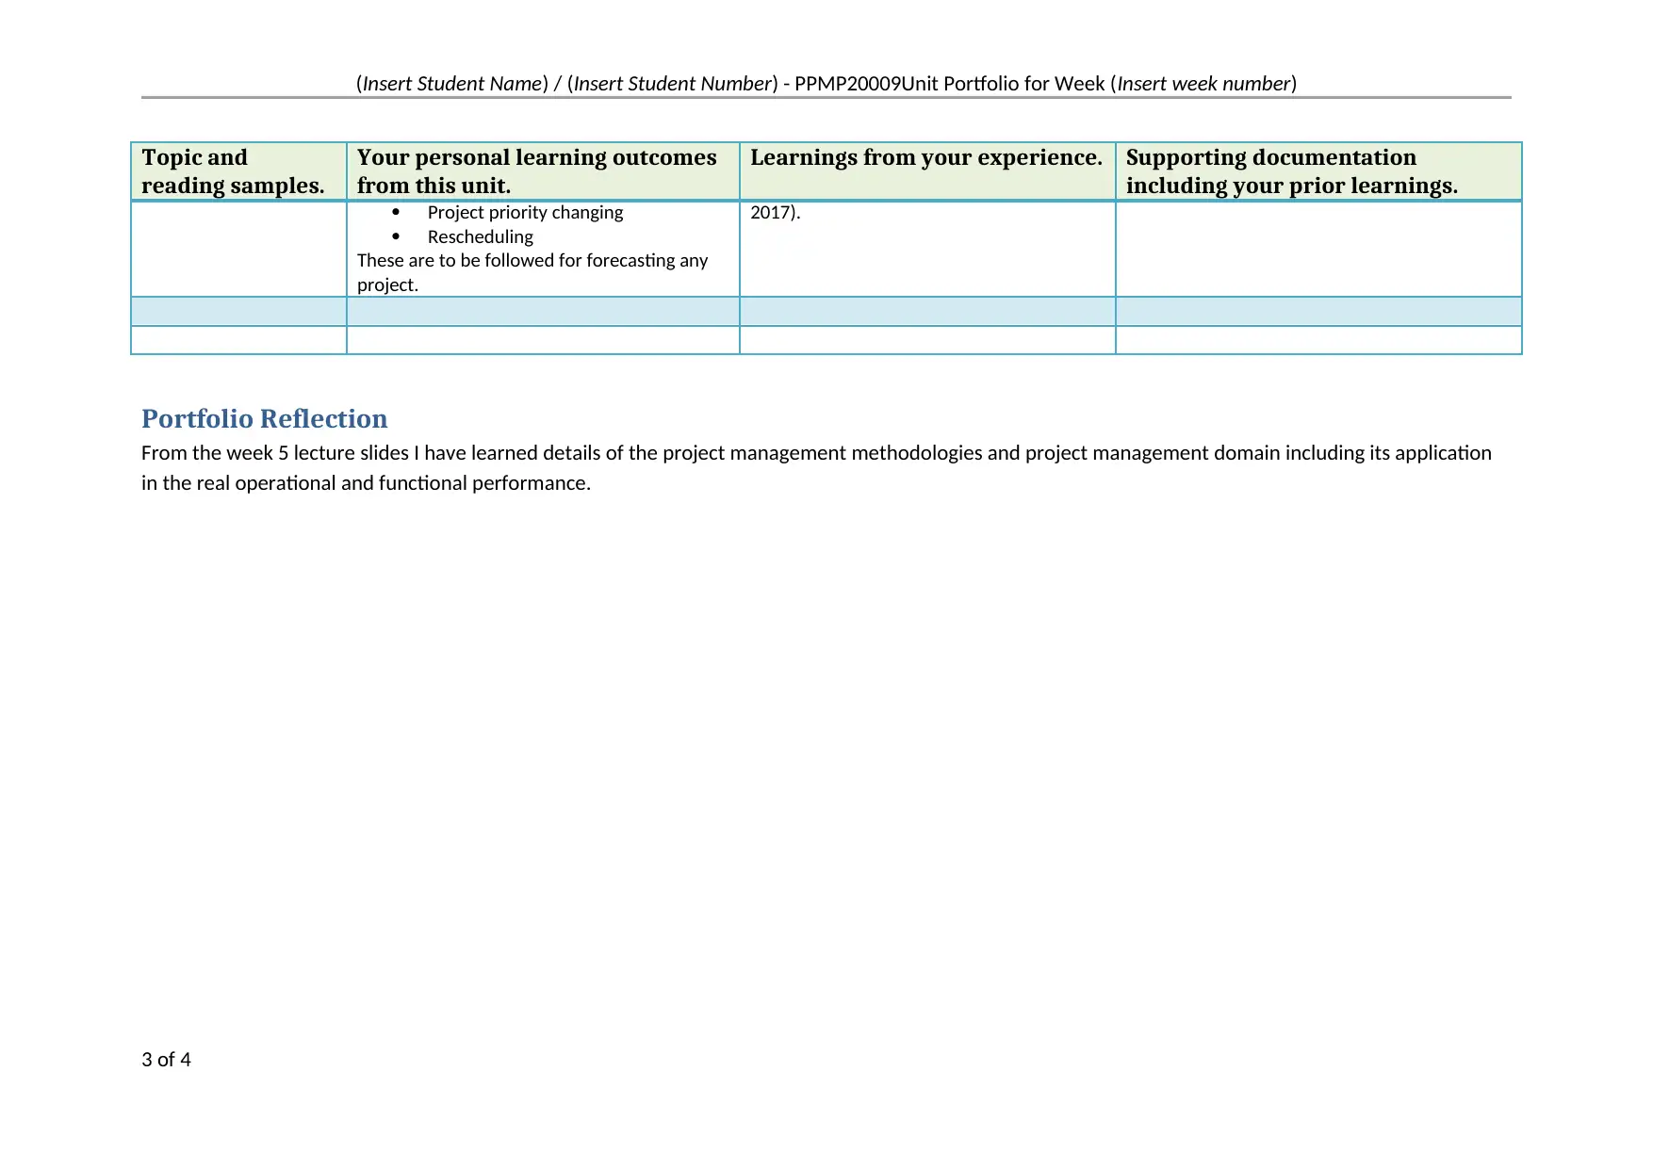This screenshot has width=1653, height=1169.
Task: Click the 'Rescheduling' bullet item
Action: tap(480, 236)
